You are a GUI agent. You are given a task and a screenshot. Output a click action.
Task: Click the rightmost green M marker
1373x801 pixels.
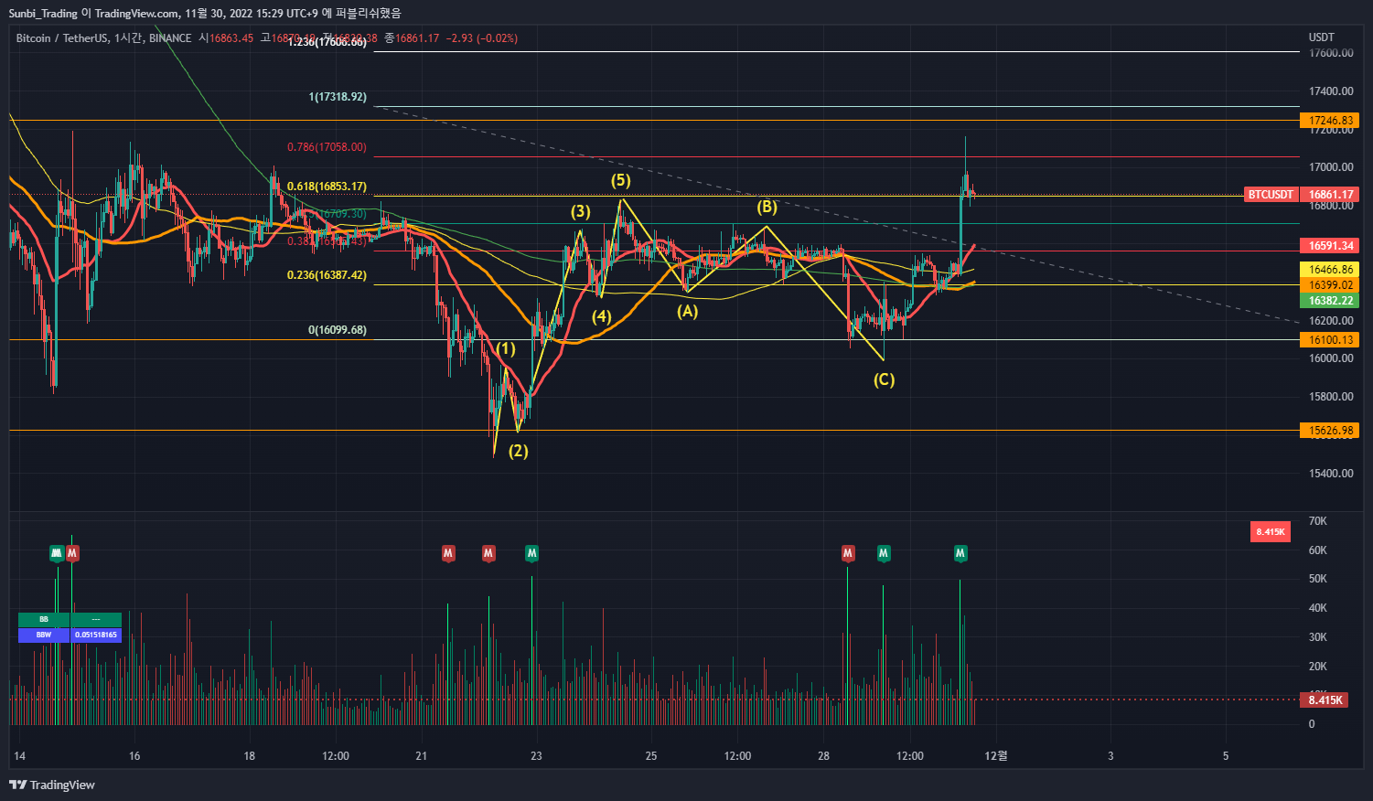(x=960, y=553)
